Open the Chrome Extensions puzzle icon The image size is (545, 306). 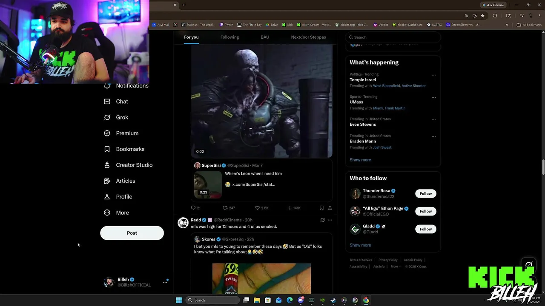[x=495, y=16]
